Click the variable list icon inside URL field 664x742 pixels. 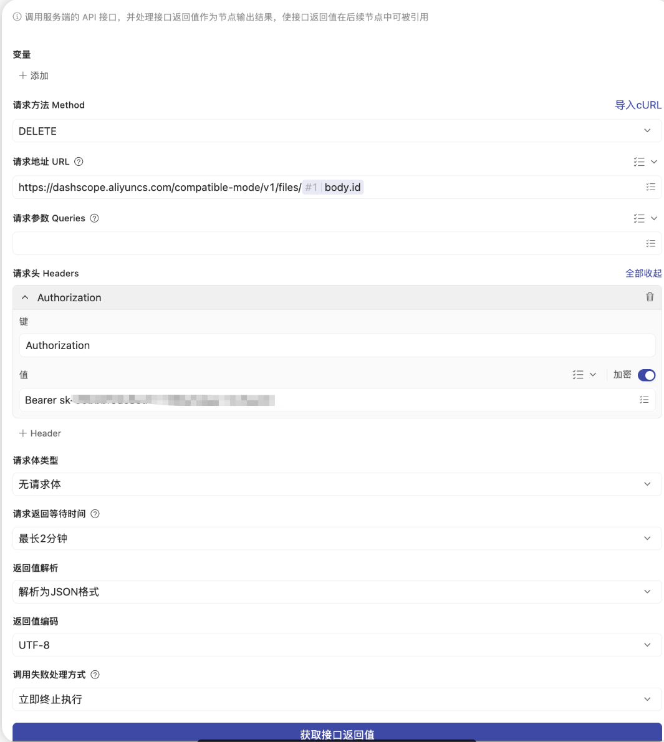(650, 187)
